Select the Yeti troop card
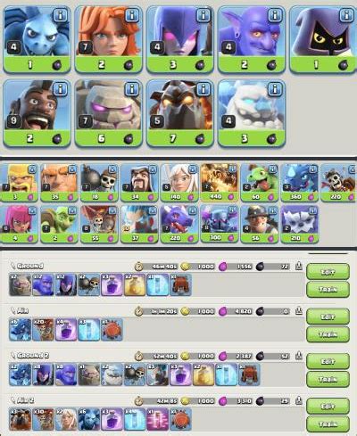The image size is (357, 436). (x=299, y=224)
